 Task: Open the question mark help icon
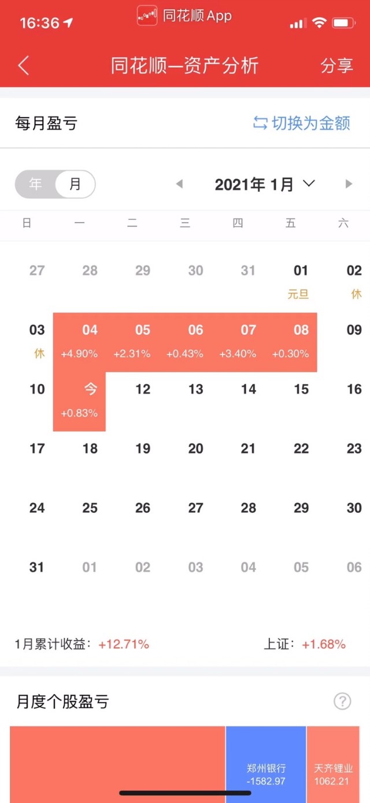(x=342, y=702)
